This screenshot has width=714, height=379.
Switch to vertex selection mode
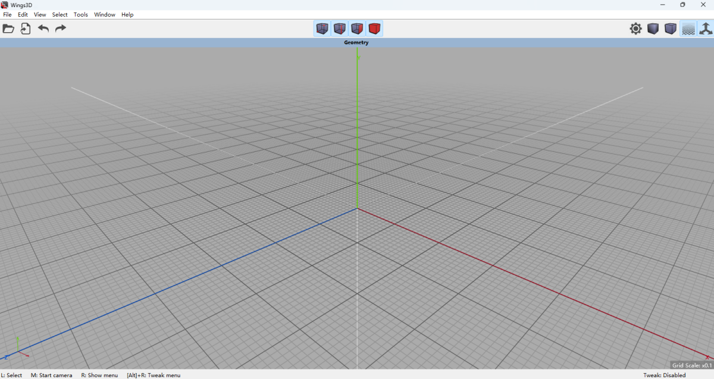click(322, 29)
